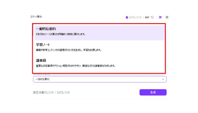198x113 pixels.
Task: Open the shopping cart to buy credits
Action: point(160,17)
